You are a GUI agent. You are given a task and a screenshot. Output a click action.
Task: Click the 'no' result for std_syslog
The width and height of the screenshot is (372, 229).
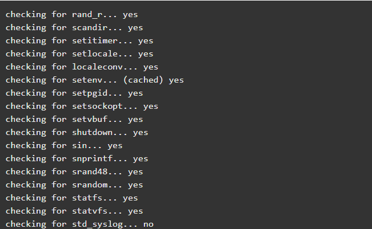tap(148, 224)
